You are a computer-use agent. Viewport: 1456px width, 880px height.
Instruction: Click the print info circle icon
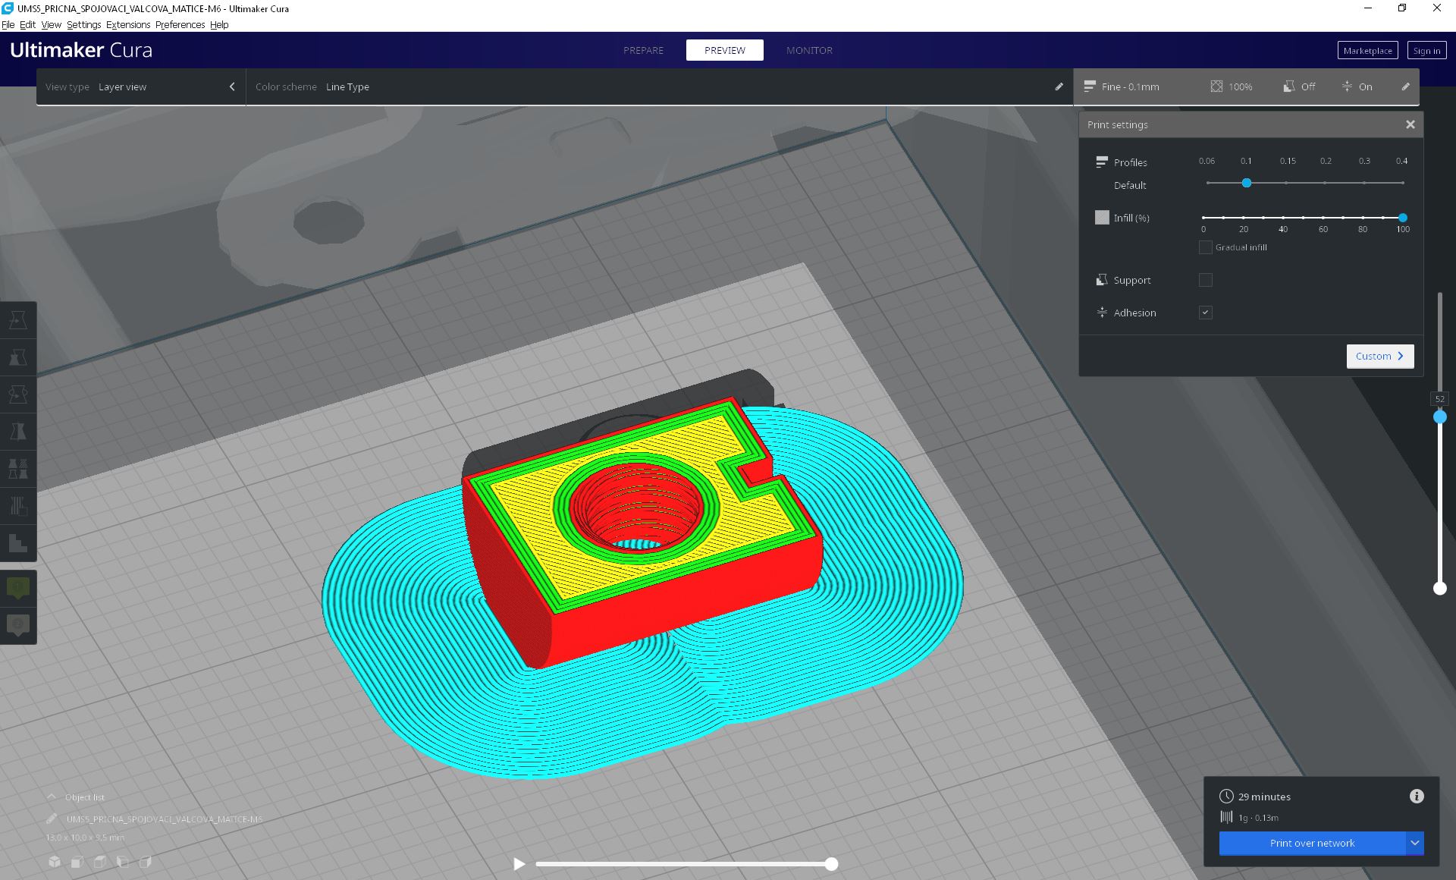click(x=1416, y=796)
